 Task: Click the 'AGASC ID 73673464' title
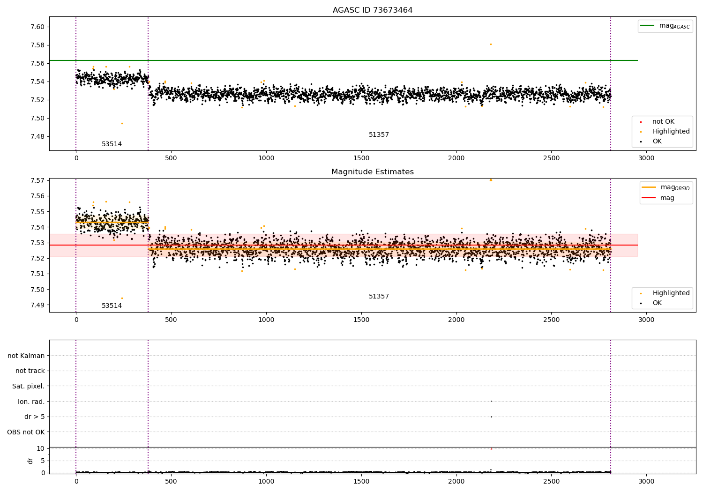coord(373,10)
